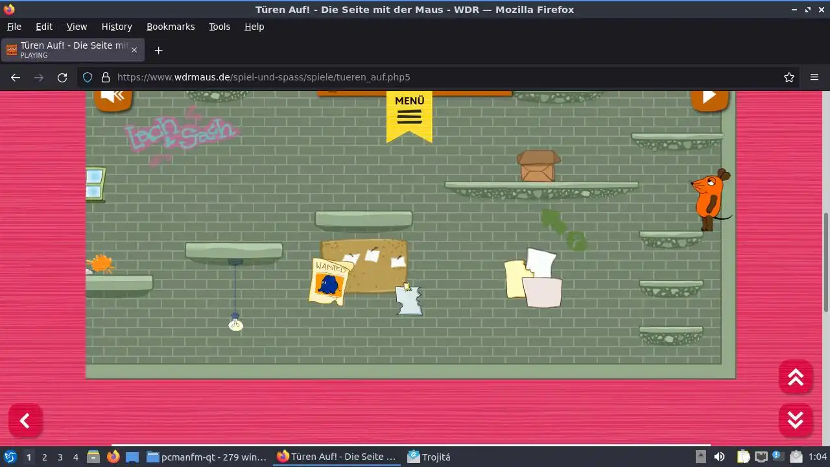
Task: Open the View menu
Action: [77, 27]
